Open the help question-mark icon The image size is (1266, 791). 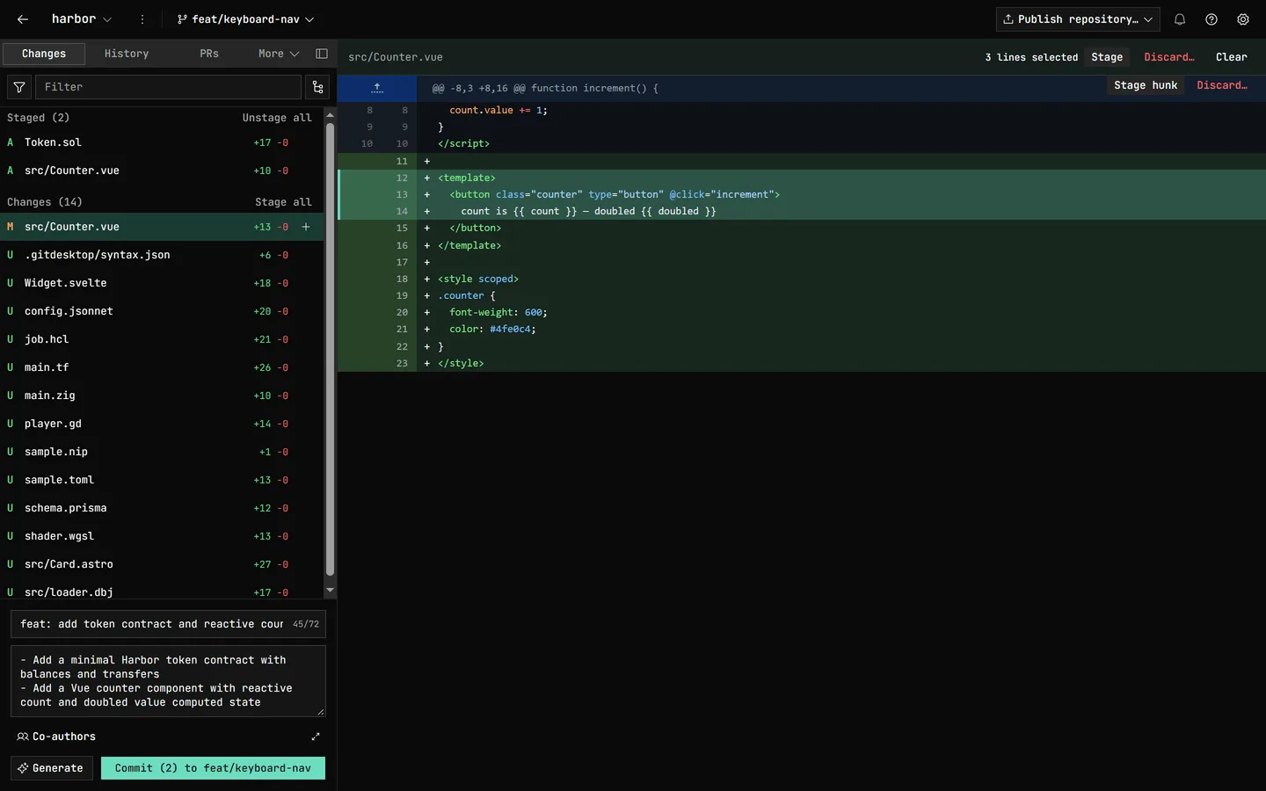[x=1211, y=19]
